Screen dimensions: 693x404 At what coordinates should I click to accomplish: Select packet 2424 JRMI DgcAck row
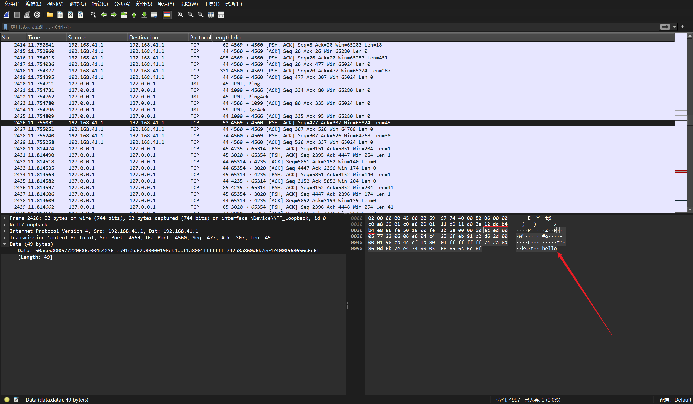[337, 110]
